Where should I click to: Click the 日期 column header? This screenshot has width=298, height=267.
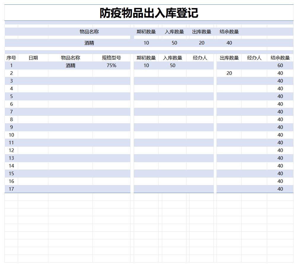tap(33, 58)
